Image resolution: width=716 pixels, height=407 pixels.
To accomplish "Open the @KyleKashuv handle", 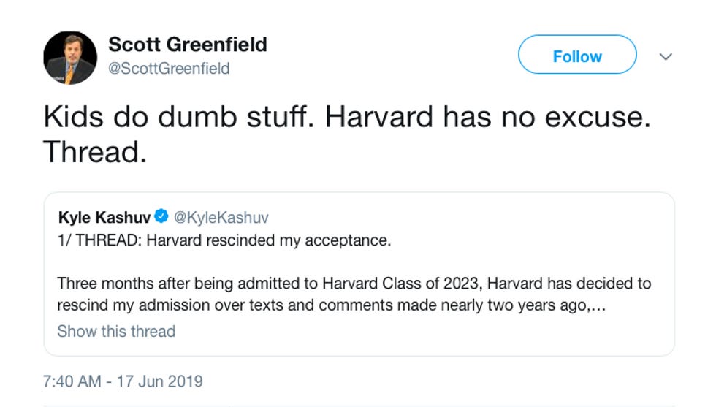I will point(222,217).
